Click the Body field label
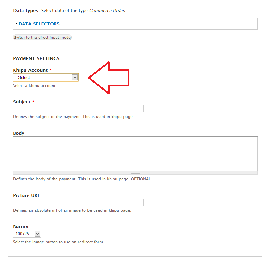This screenshot has width=270, height=260. [19, 133]
